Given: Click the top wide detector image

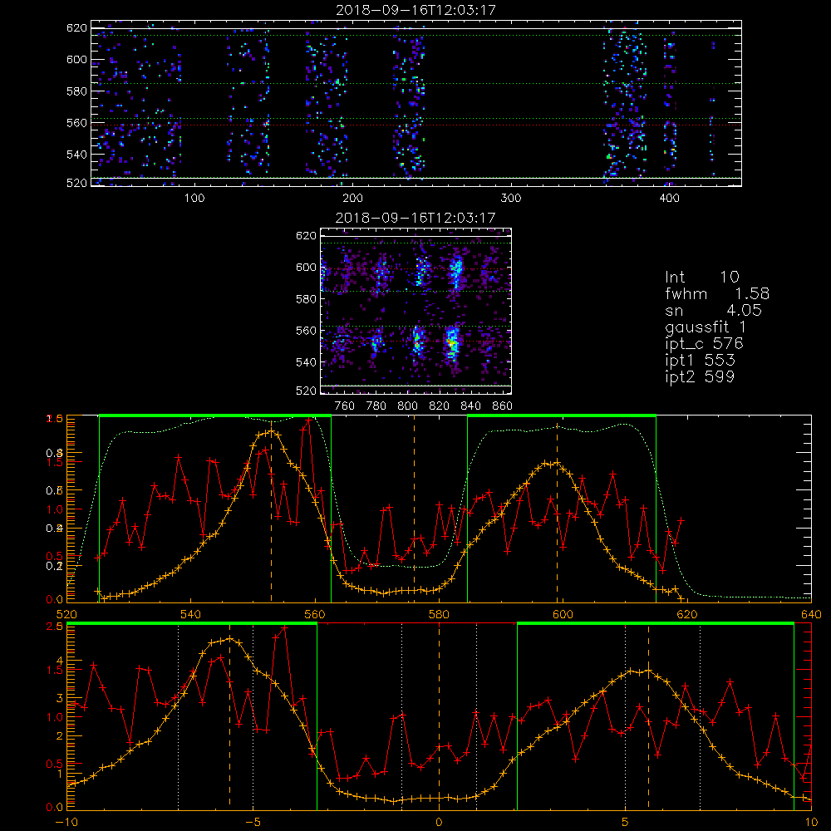Looking at the screenshot, I should click(x=416, y=103).
